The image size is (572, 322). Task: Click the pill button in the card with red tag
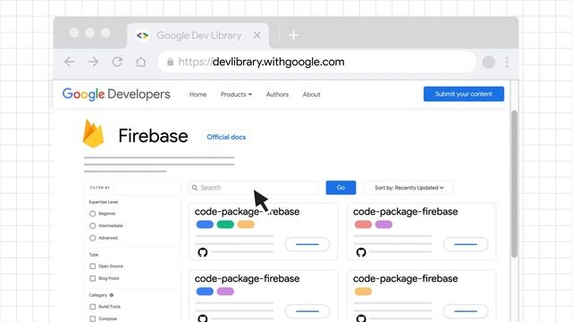[x=466, y=244]
